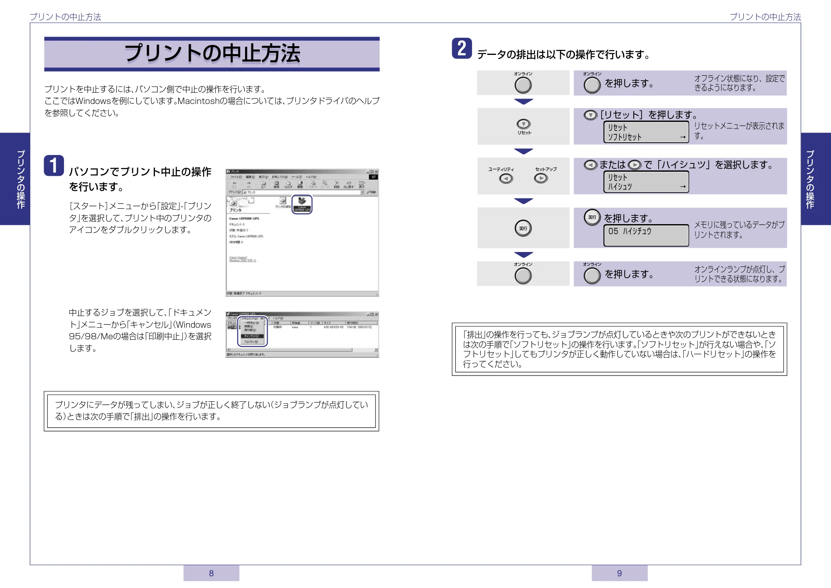This screenshot has height=588, width=831.
Task: Select the プリンタの追加 (Add Printer) icon
Action: [283, 203]
